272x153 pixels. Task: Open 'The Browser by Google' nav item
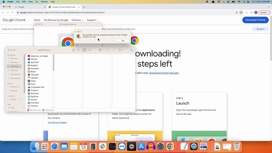point(56,20)
